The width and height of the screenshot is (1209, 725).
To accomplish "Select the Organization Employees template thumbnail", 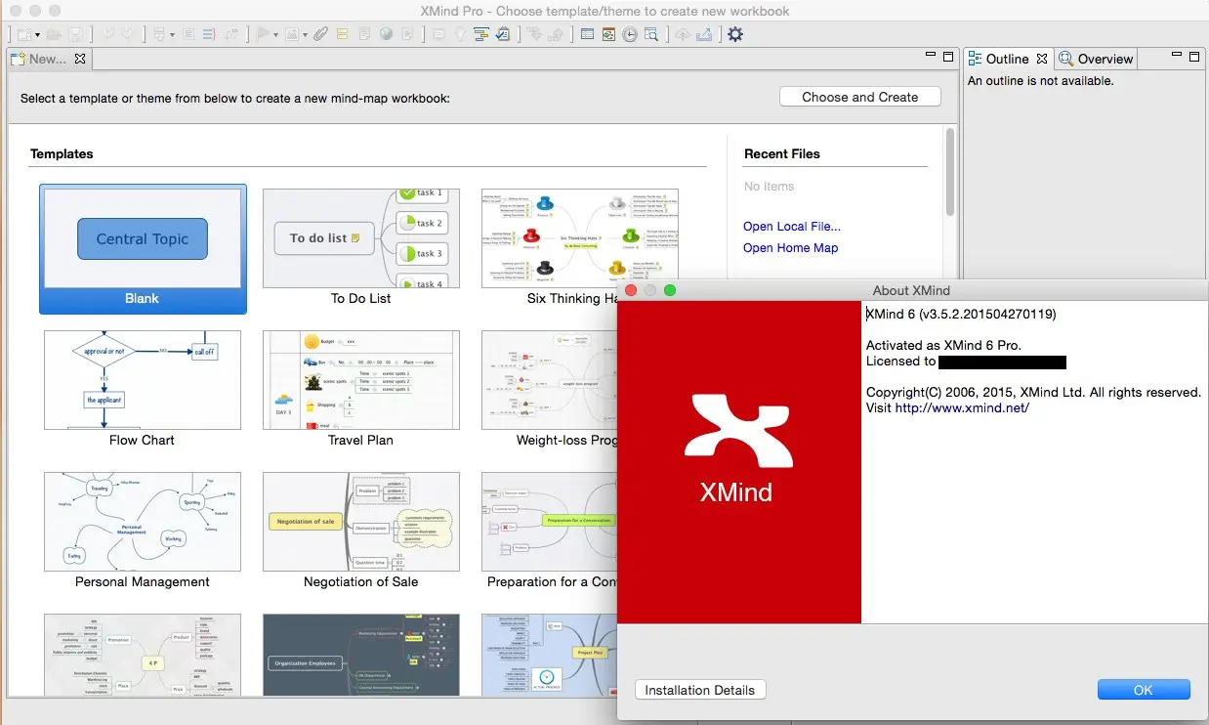I will [361, 655].
